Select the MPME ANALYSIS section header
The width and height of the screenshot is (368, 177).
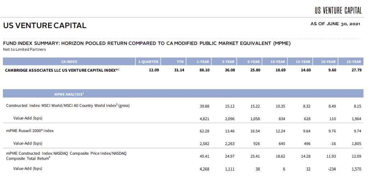pyautogui.click(x=69, y=94)
